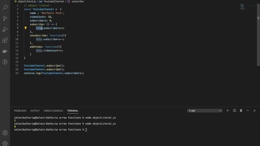
Task: Close the terminal panel
Action: 254,111
